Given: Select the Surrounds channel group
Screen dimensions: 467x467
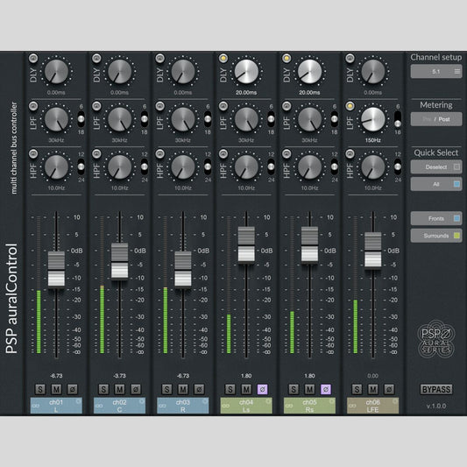Looking at the screenshot, I should [x=436, y=236].
